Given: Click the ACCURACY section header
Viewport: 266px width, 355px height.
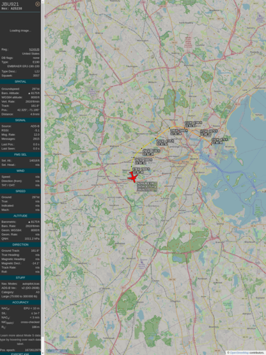Looking at the screenshot, I should pyautogui.click(x=20, y=302).
